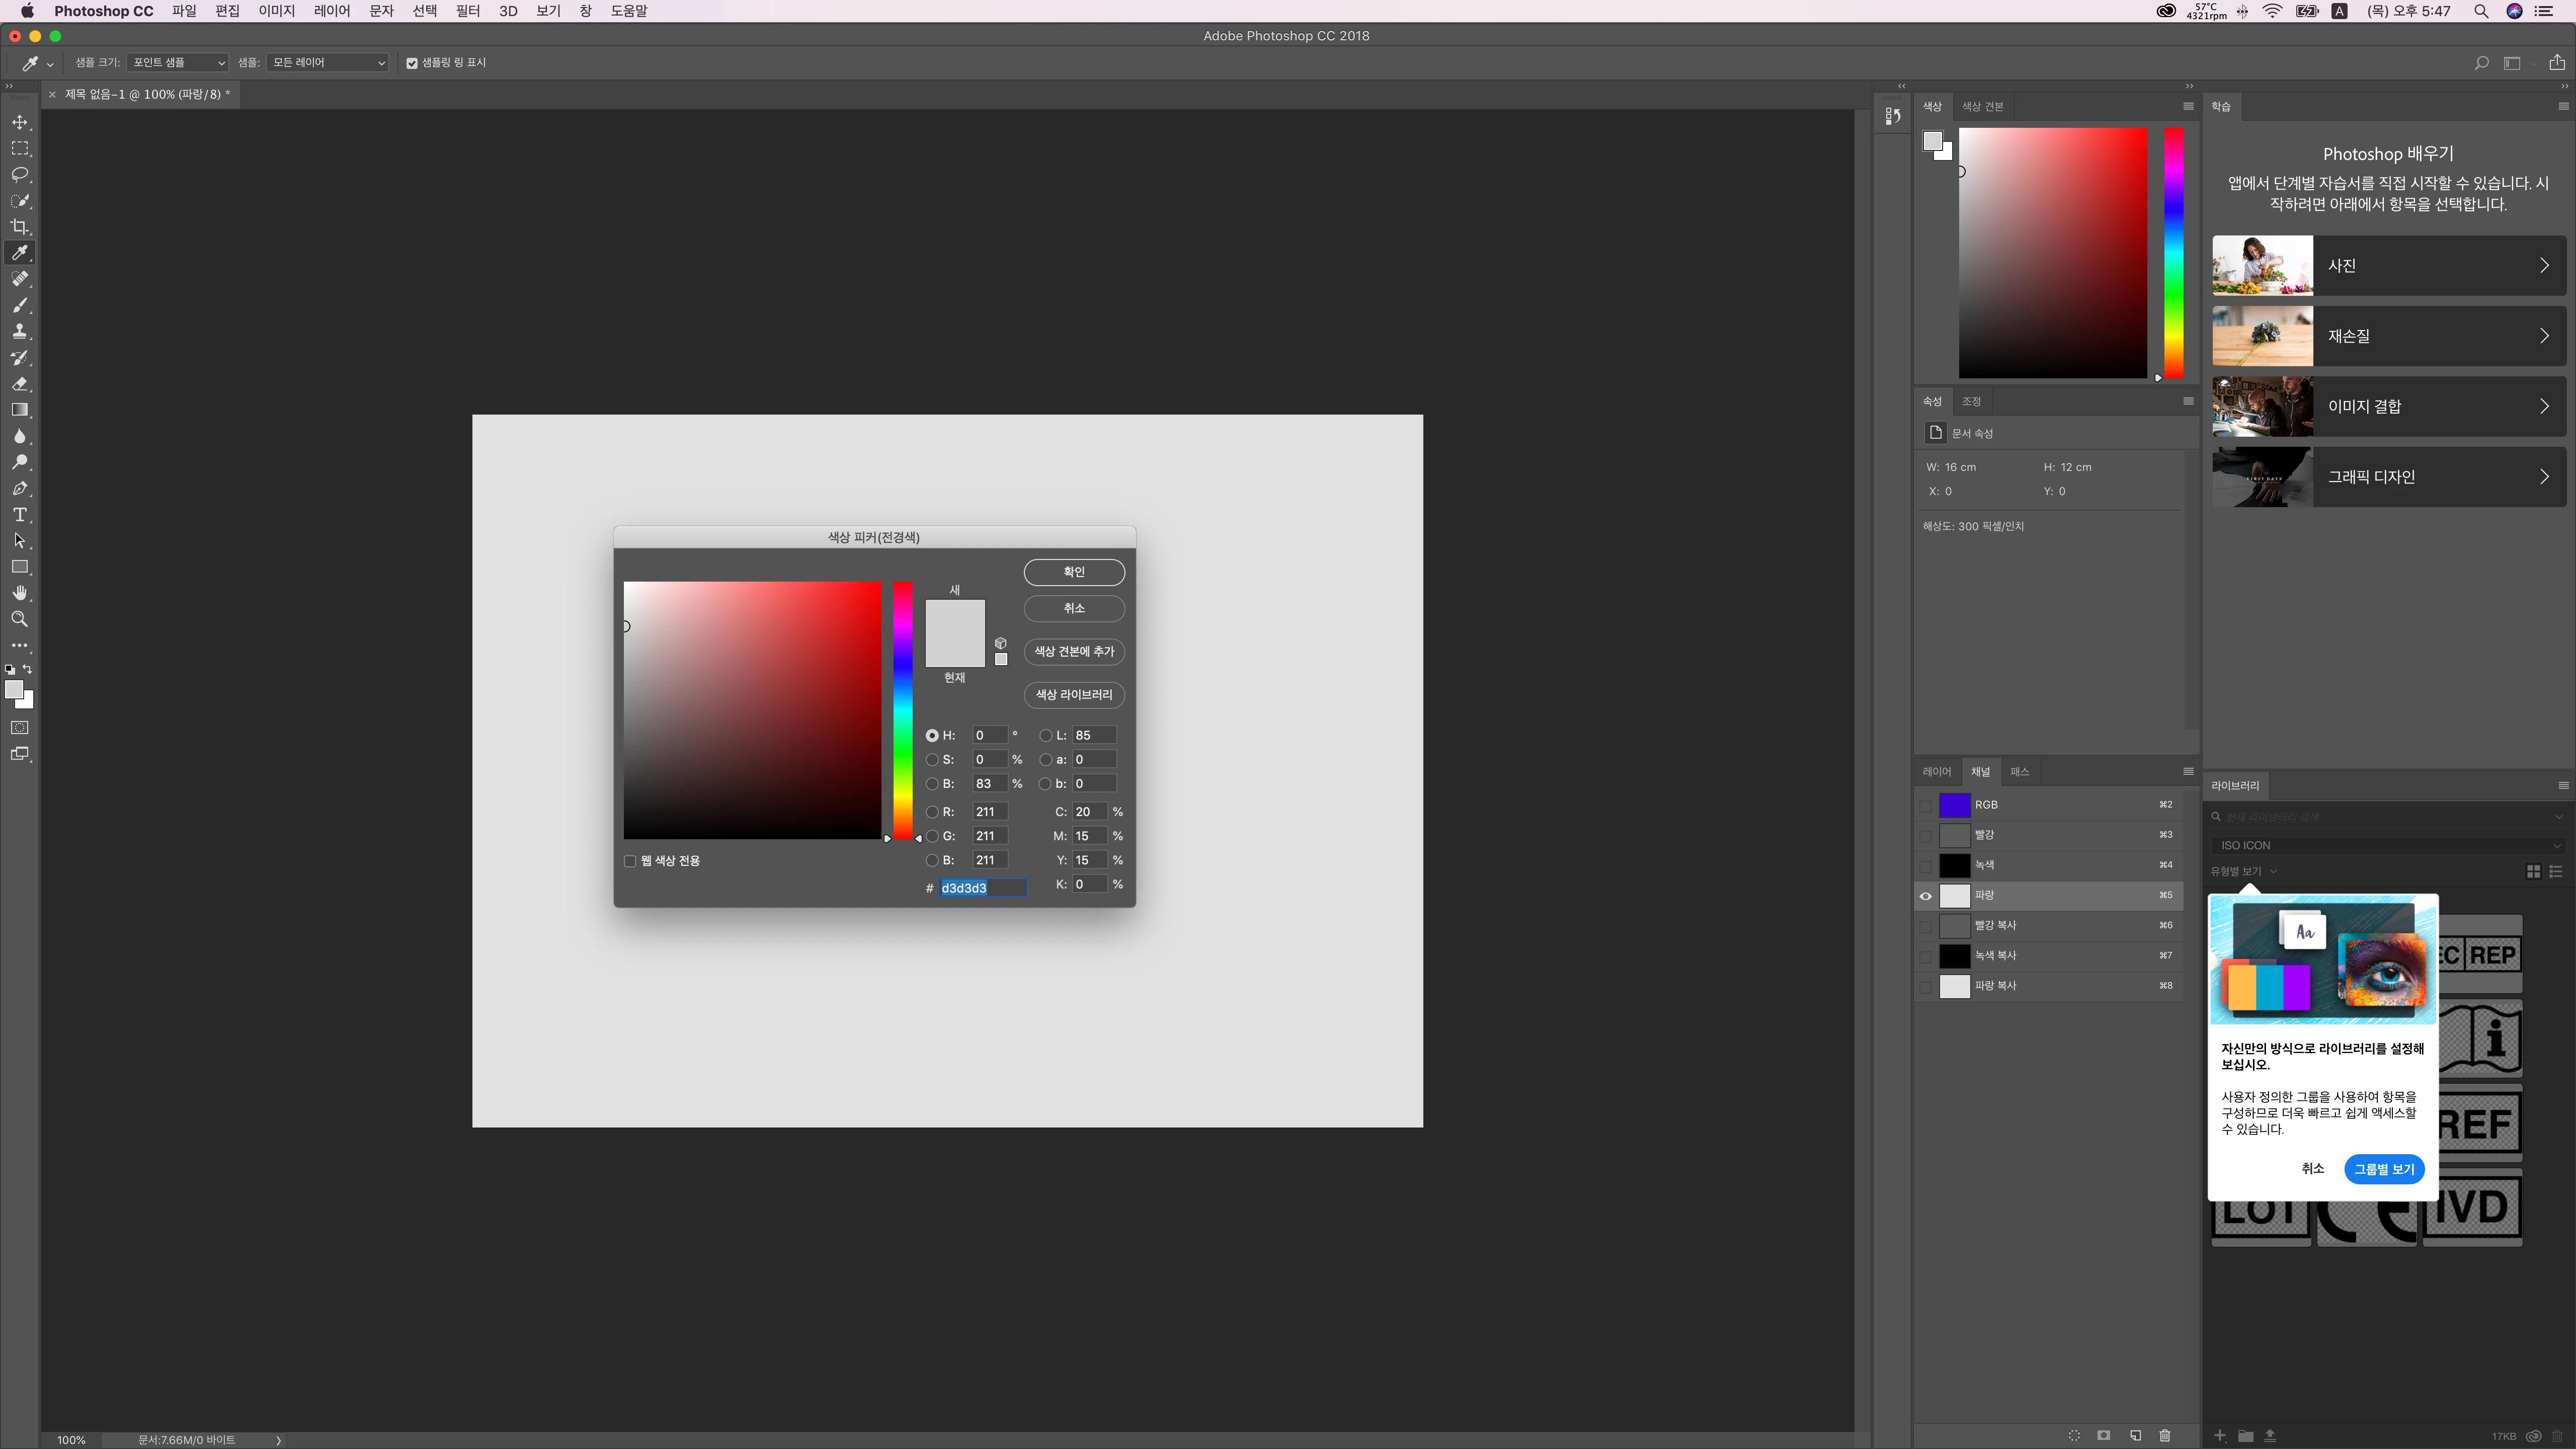Switch to the 레이어 tab

click(1936, 772)
